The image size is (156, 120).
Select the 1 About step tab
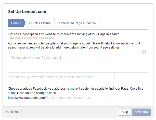[x=16, y=23]
